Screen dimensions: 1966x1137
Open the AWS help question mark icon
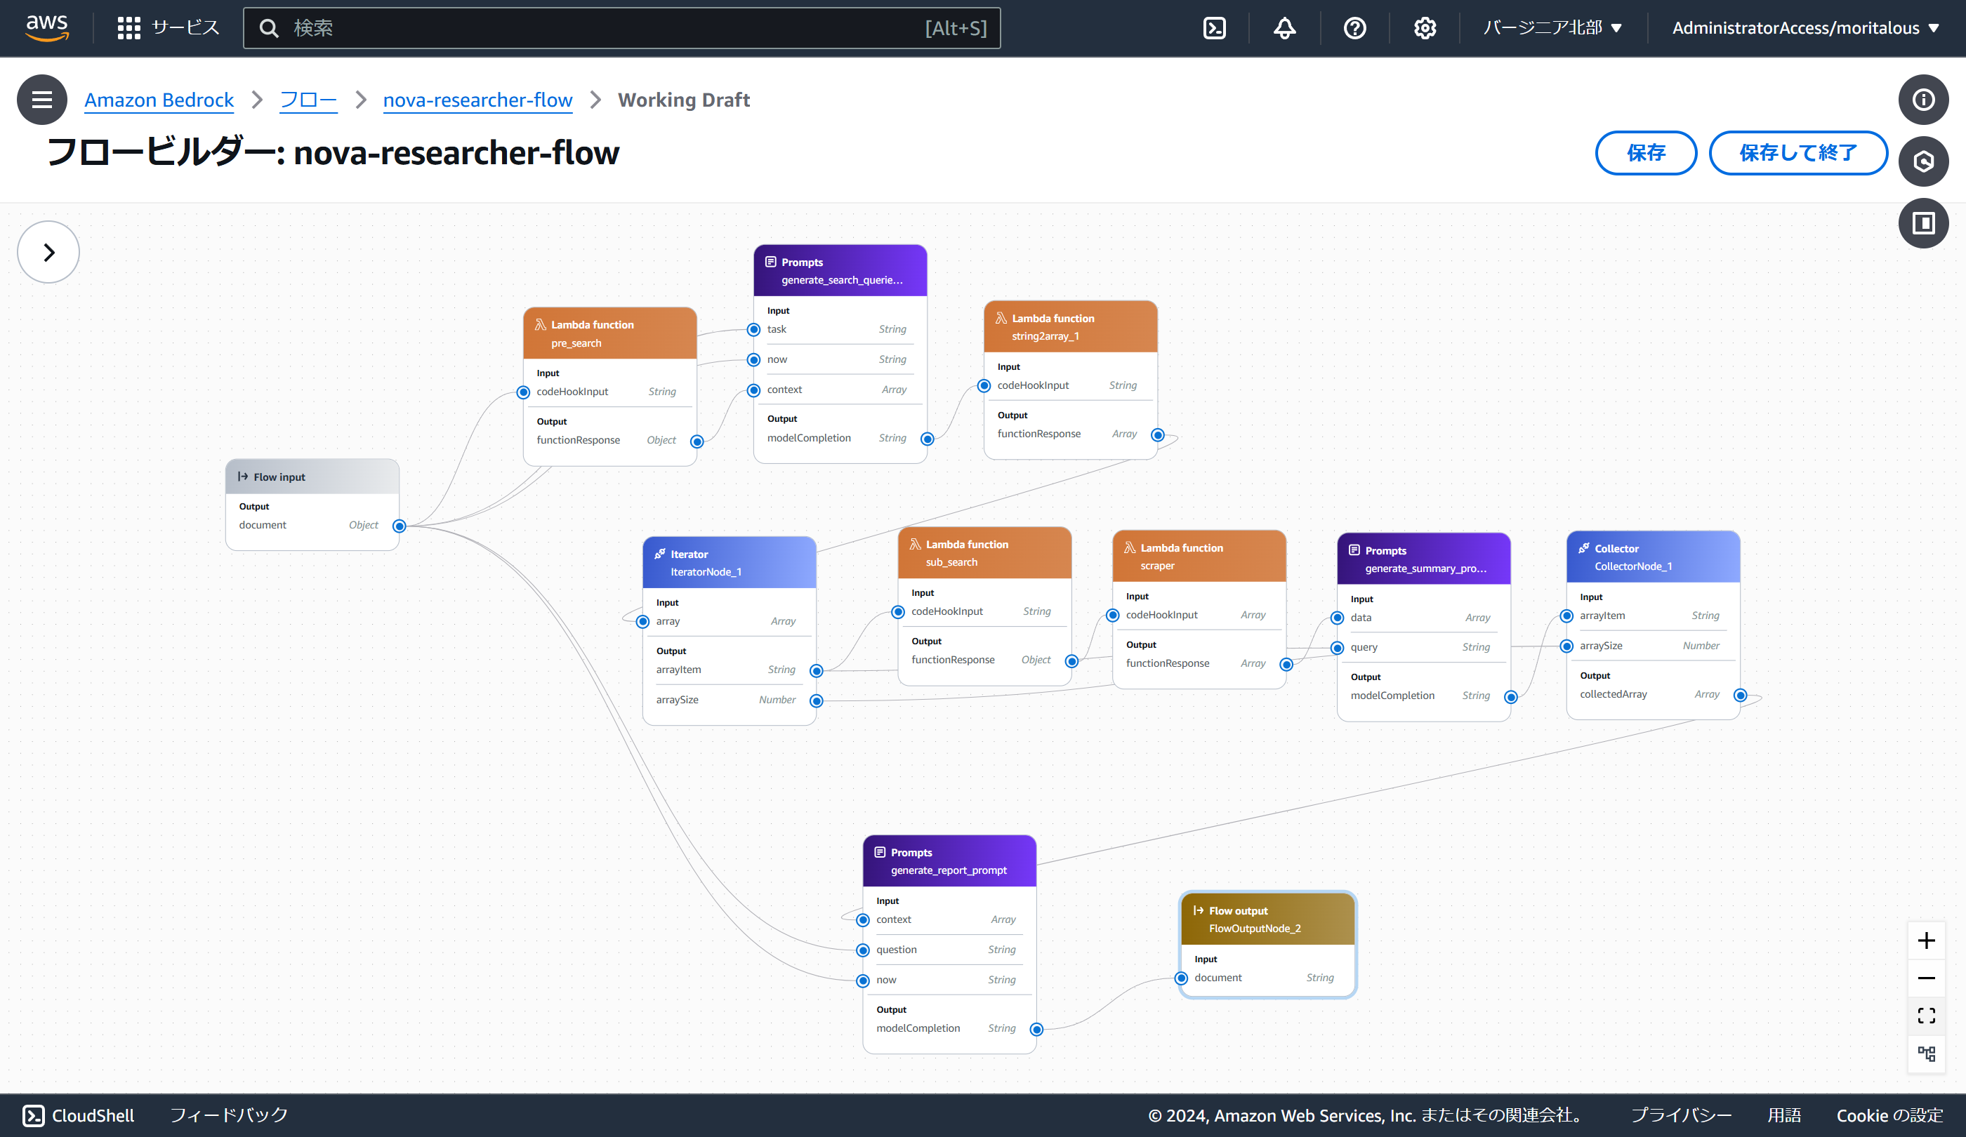click(x=1354, y=28)
